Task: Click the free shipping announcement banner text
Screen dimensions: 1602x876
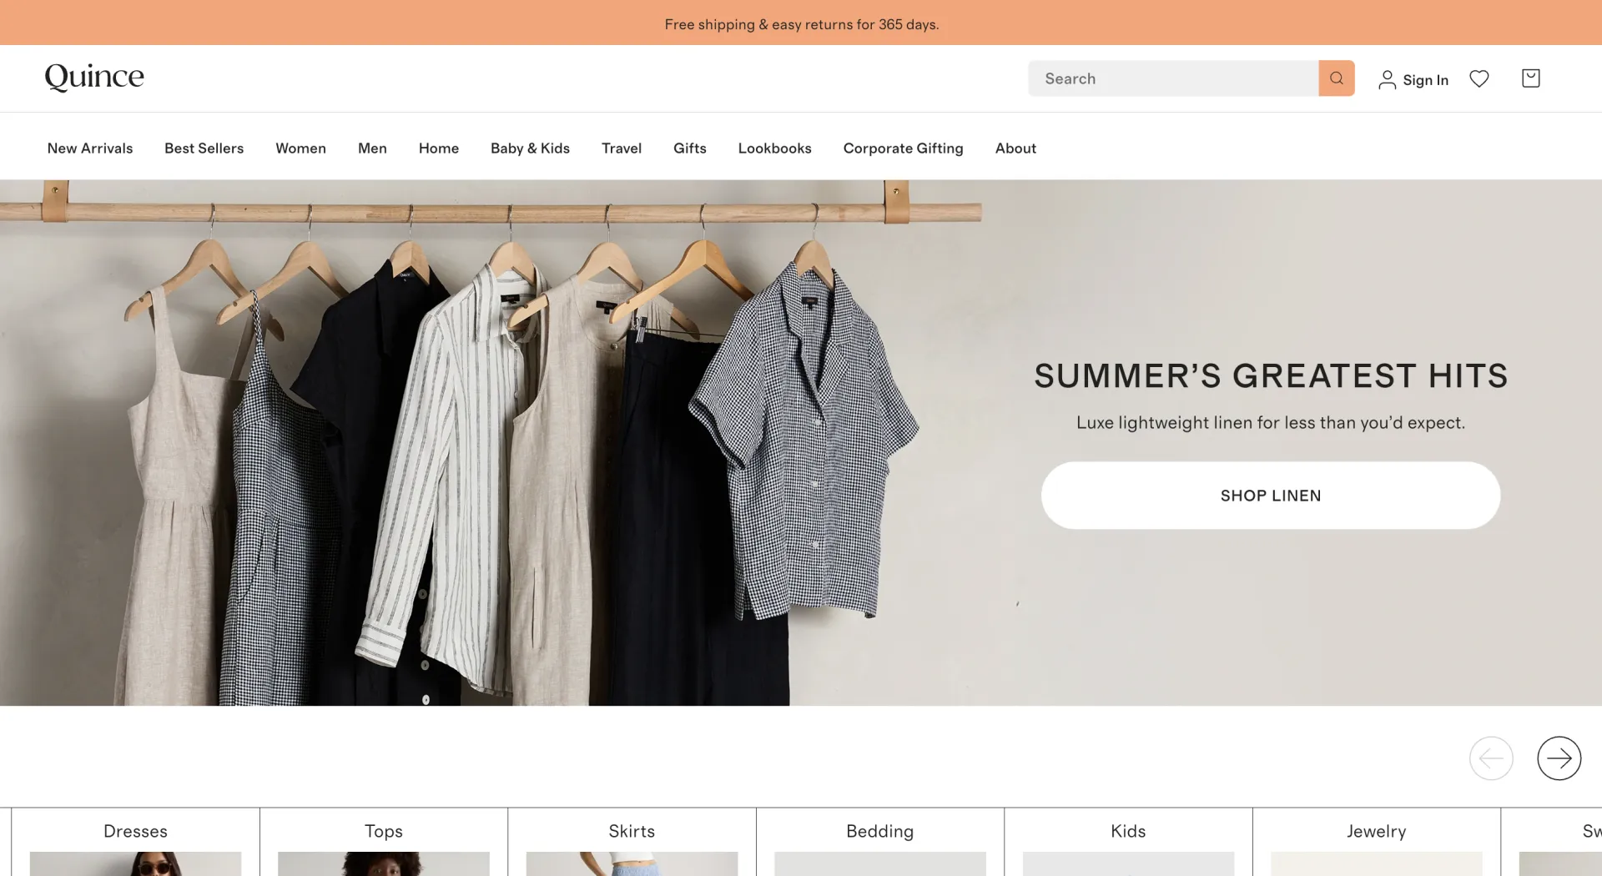Action: [801, 24]
